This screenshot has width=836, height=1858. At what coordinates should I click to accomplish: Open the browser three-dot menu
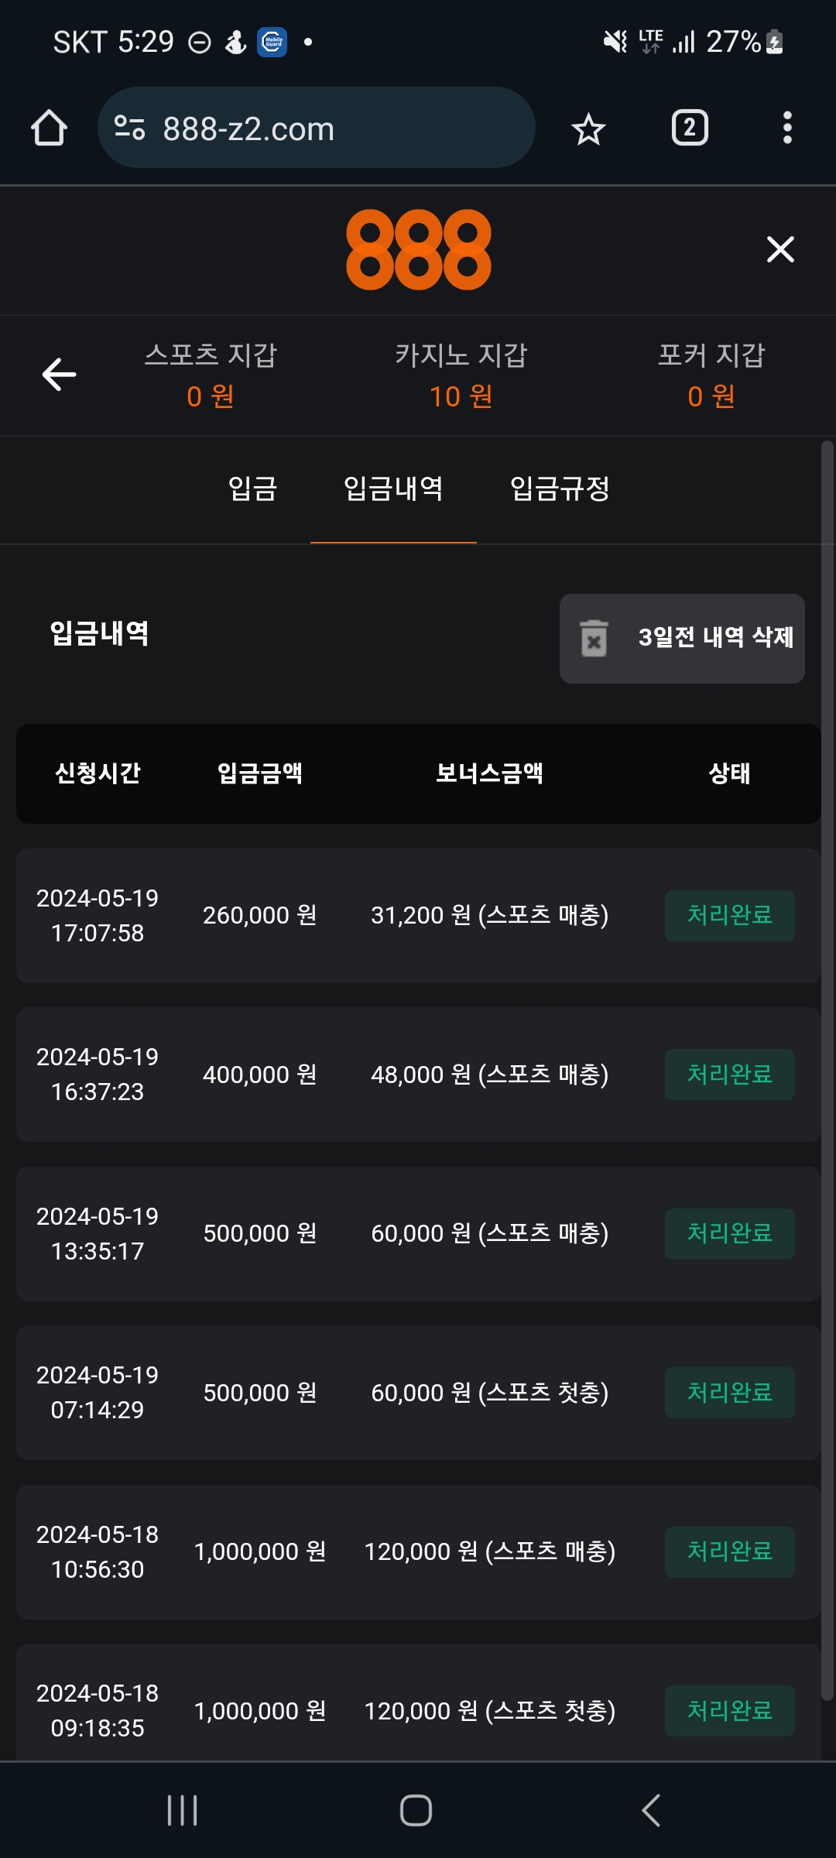click(x=787, y=128)
